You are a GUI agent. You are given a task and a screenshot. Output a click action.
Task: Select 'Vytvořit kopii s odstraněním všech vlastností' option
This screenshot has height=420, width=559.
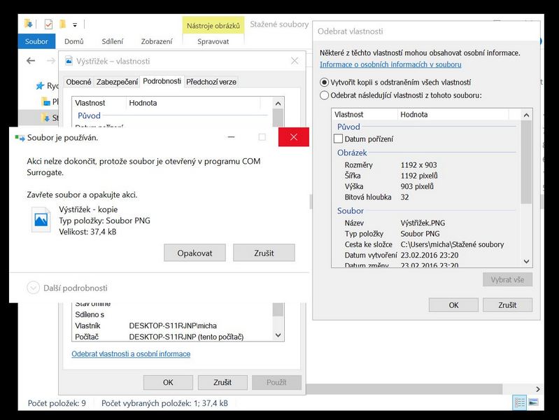tap(324, 82)
